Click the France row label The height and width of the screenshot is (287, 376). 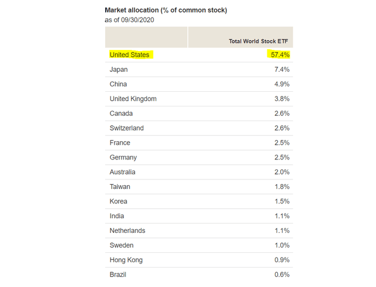120,143
